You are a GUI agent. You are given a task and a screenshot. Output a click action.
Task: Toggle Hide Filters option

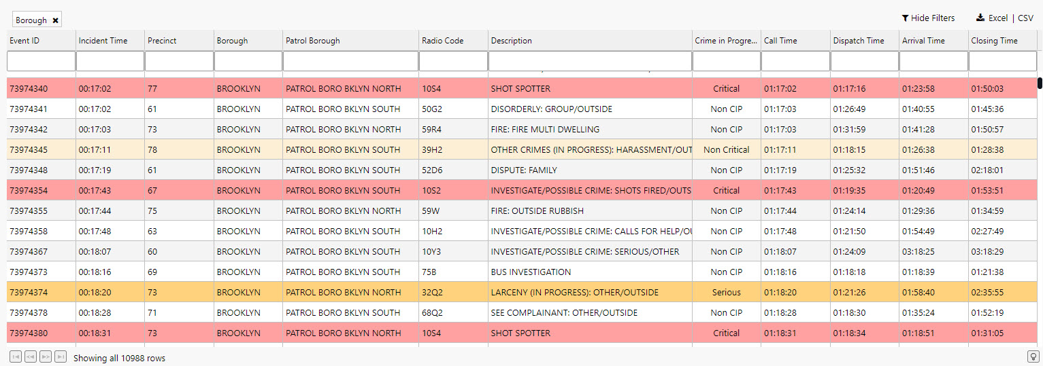click(x=932, y=18)
